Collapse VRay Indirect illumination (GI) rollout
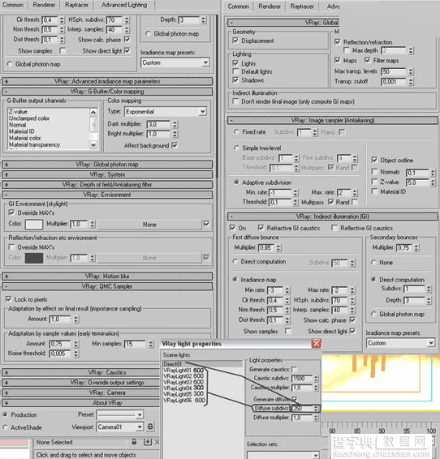 point(333,217)
